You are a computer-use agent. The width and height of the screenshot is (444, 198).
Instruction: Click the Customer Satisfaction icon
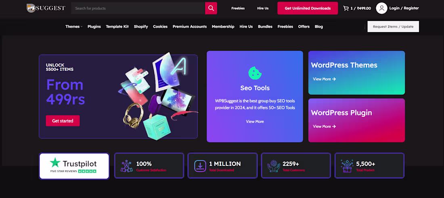pyautogui.click(x=126, y=166)
